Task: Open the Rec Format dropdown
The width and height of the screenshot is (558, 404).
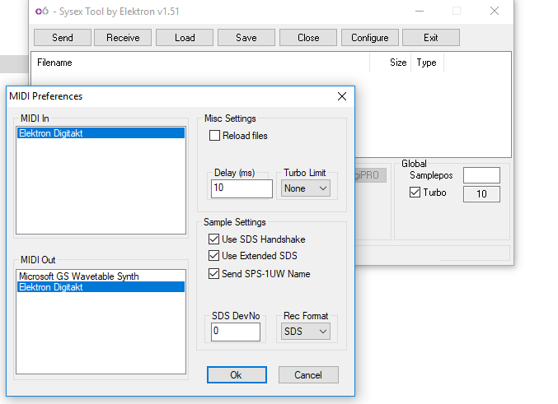Action: [x=306, y=332]
